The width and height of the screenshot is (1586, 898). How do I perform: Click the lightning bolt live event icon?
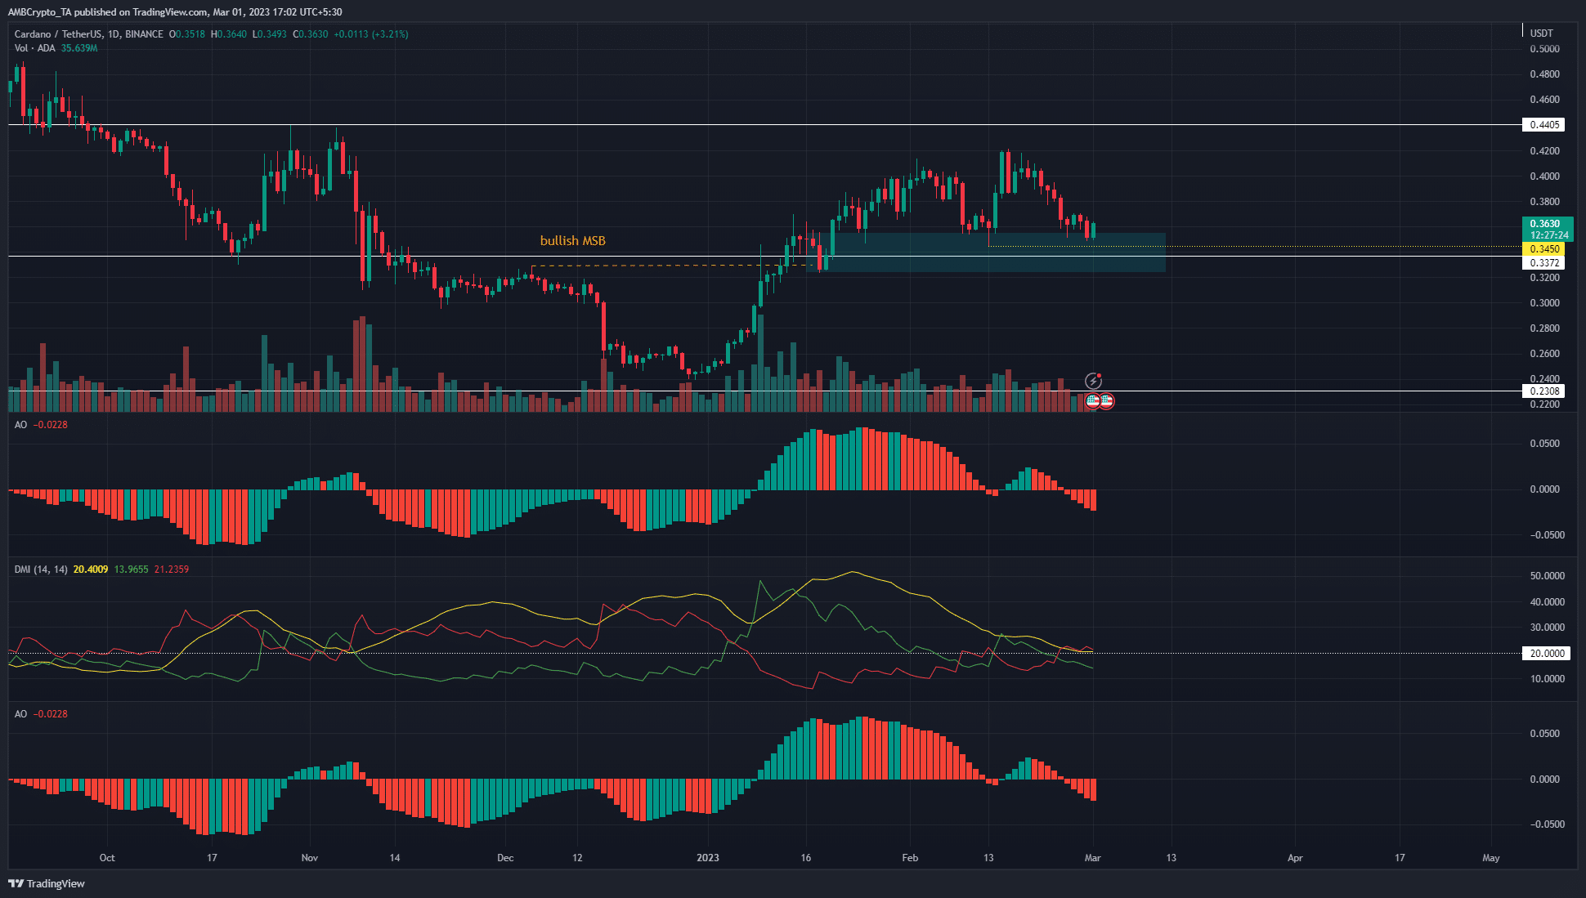click(x=1093, y=379)
